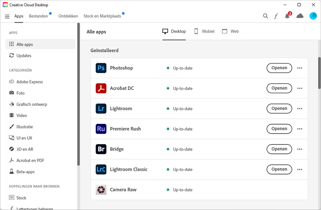Click the Lightroom Classic LrC icon

(x=101, y=169)
